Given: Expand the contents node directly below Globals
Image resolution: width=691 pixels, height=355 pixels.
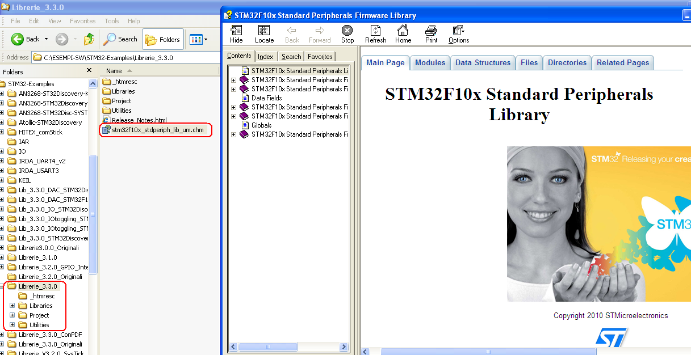Looking at the screenshot, I should point(233,134).
